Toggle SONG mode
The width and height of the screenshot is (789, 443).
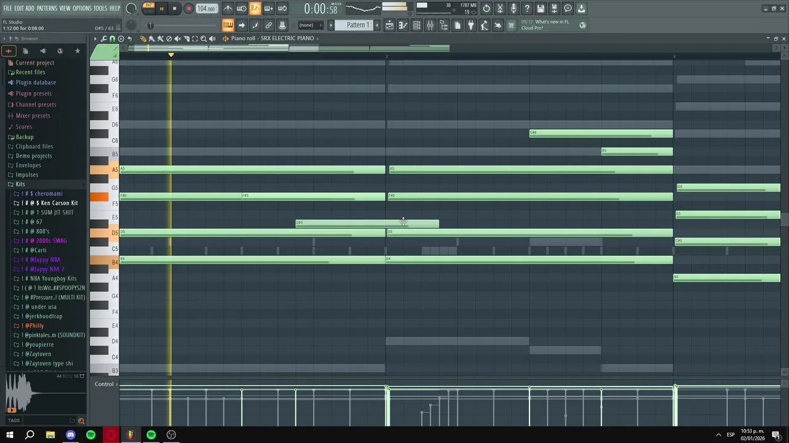[149, 11]
